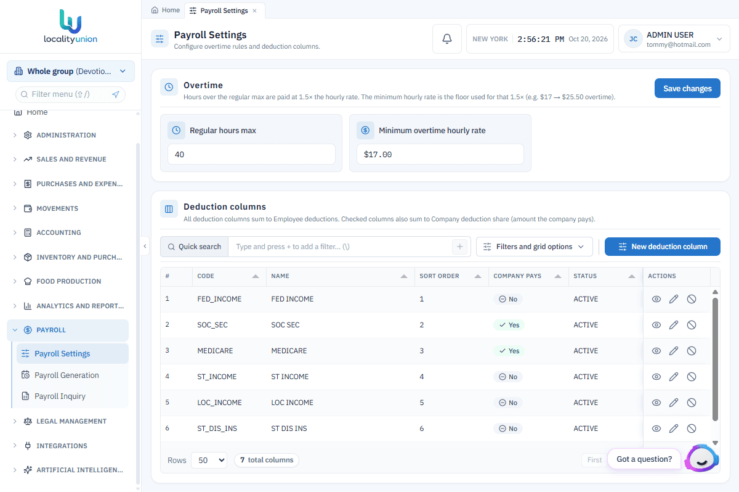Click the Minimum overtime hourly rate field
739x492 pixels.
(x=440, y=154)
